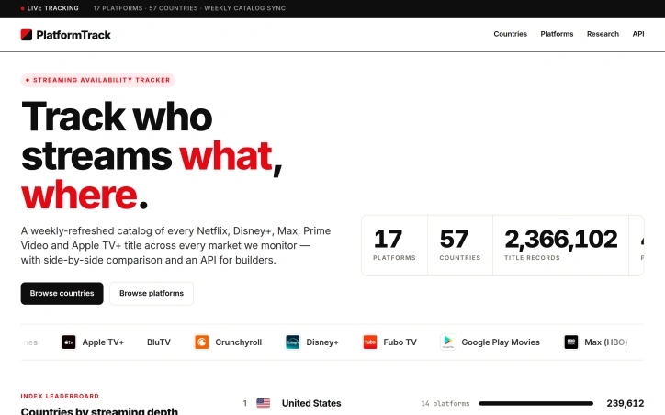
Task: Open the Max (HBO) platform link
Action: (596, 342)
